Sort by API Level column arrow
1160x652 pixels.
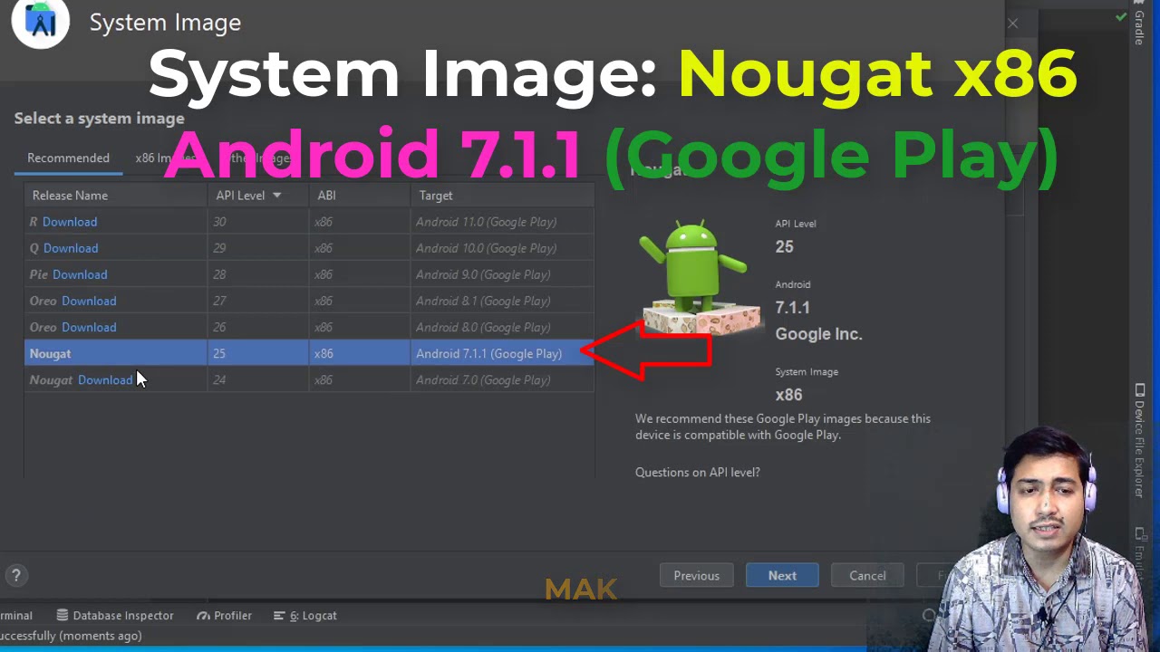(276, 195)
